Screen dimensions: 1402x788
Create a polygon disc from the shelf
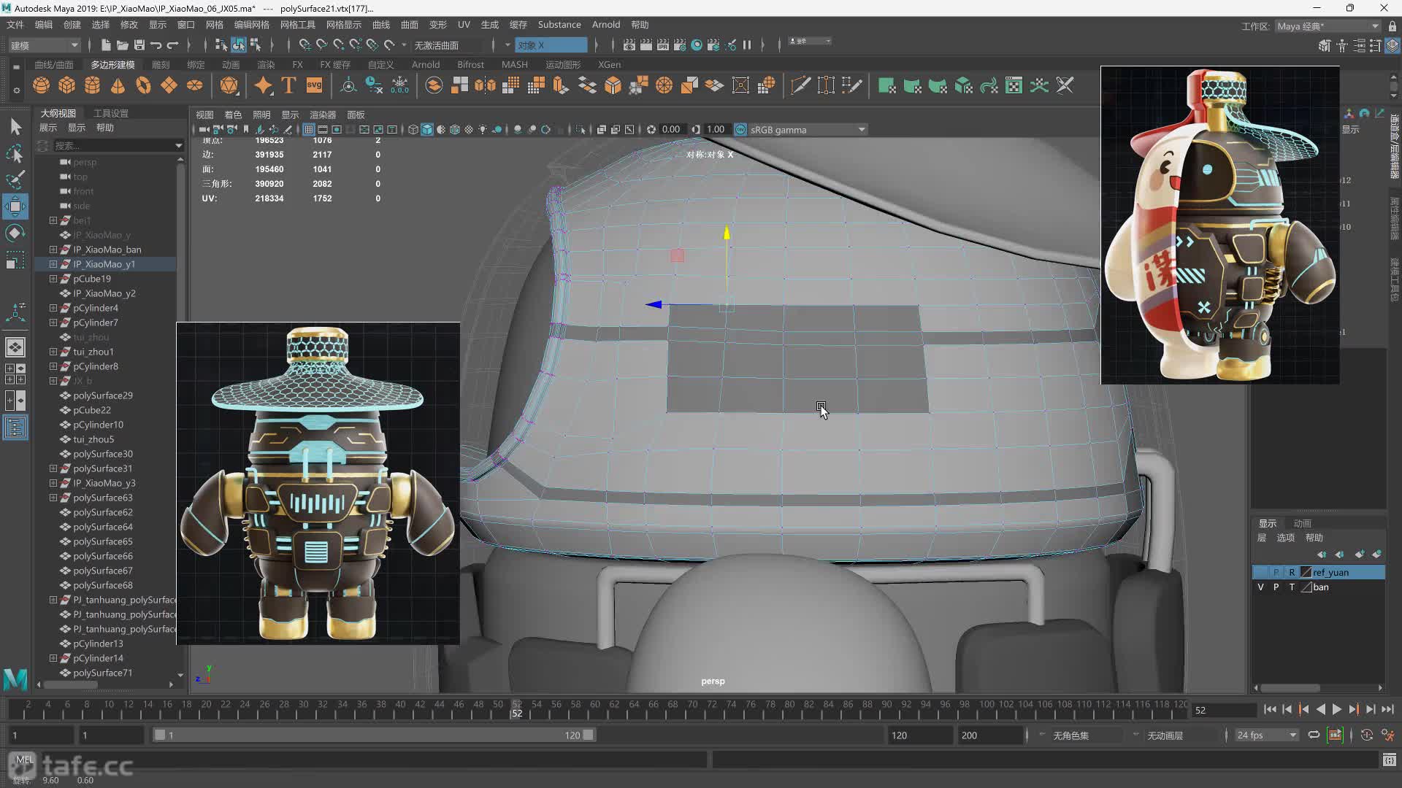pos(194,85)
